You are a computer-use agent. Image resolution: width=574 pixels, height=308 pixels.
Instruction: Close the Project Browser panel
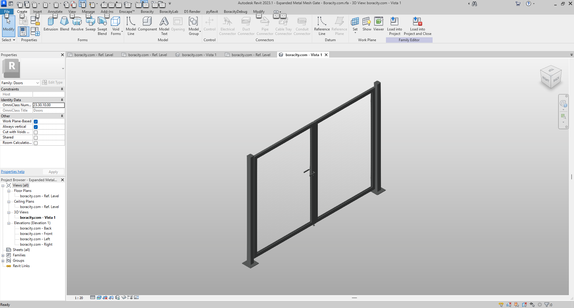pos(62,180)
